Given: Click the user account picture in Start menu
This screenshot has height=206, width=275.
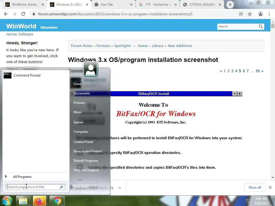Looking at the screenshot, I should pyautogui.click(x=90, y=69).
